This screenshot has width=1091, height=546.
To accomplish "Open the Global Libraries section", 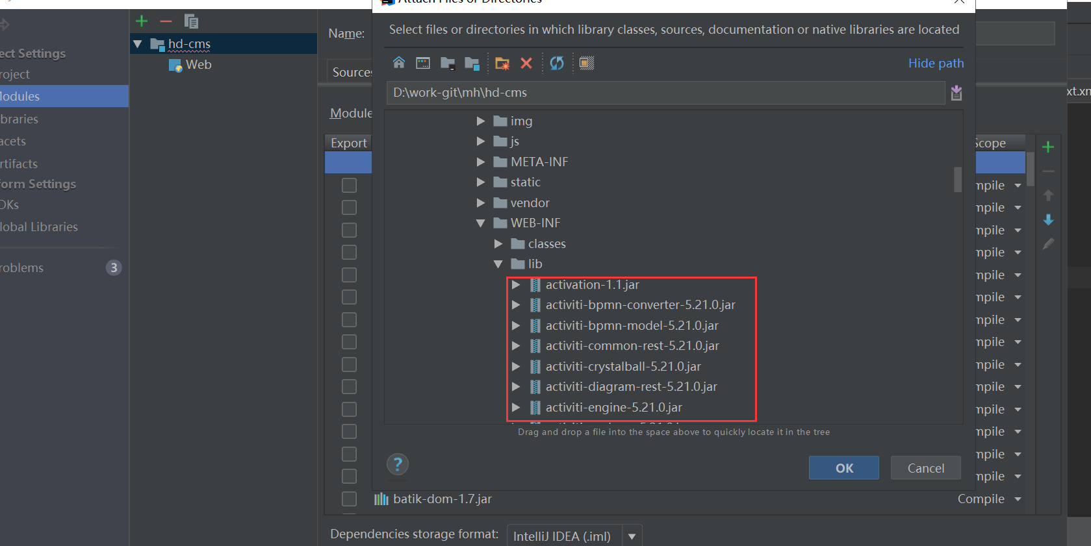I will click(x=39, y=227).
